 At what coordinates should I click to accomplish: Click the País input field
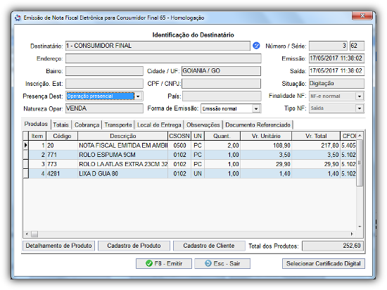pyautogui.click(x=222, y=96)
